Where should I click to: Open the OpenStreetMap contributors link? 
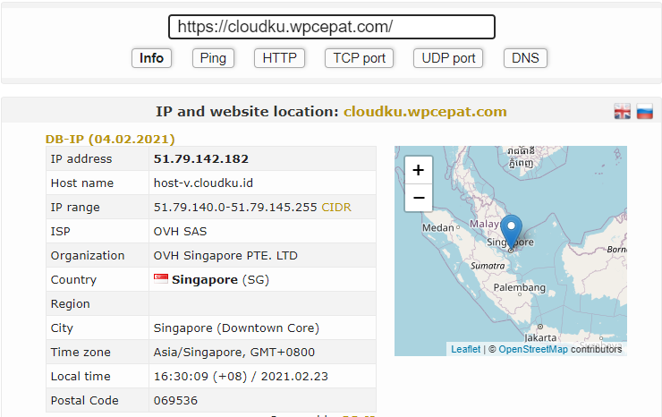(532, 349)
